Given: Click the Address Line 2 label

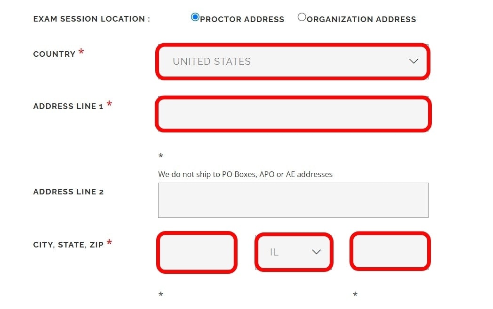Looking at the screenshot, I should coord(68,192).
